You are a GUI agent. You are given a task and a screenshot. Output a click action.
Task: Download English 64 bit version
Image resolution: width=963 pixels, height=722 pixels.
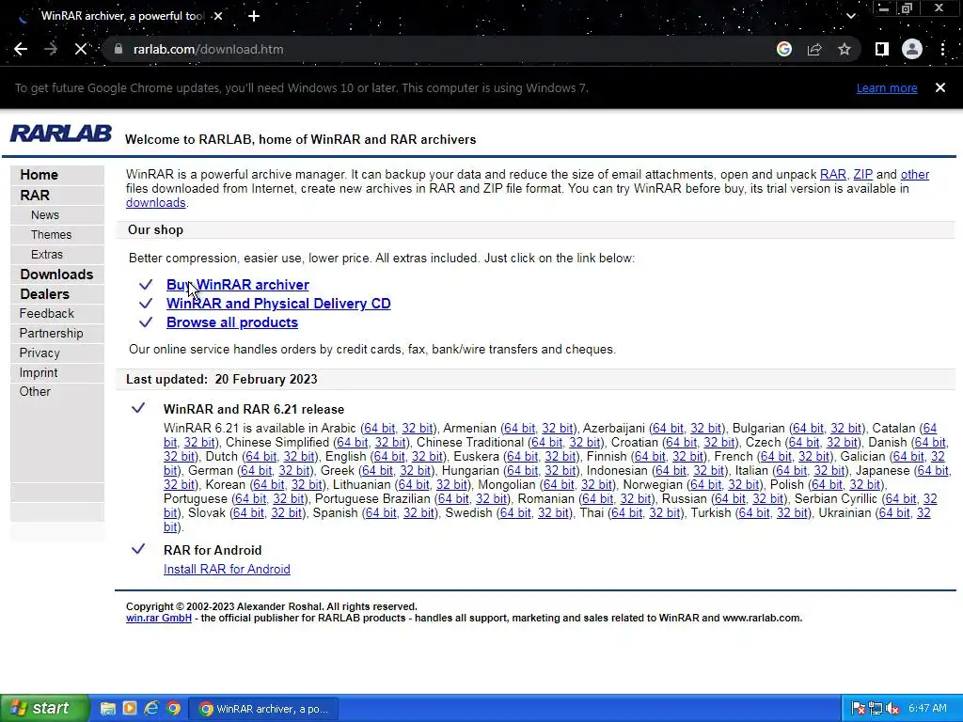[388, 456]
